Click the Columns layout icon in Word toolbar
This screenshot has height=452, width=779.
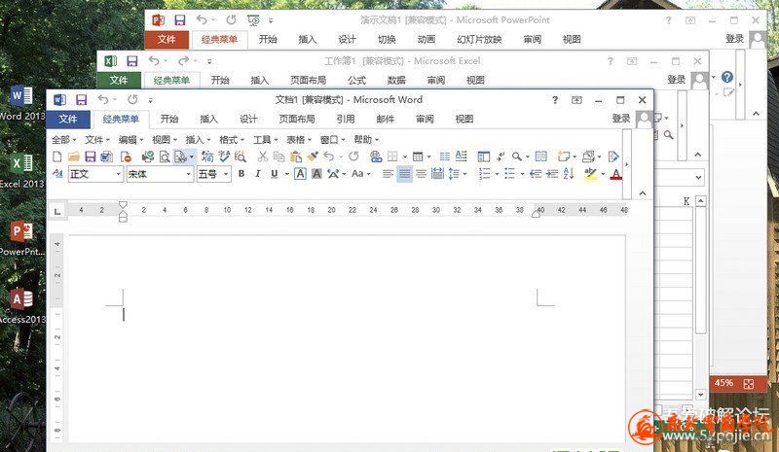[445, 156]
